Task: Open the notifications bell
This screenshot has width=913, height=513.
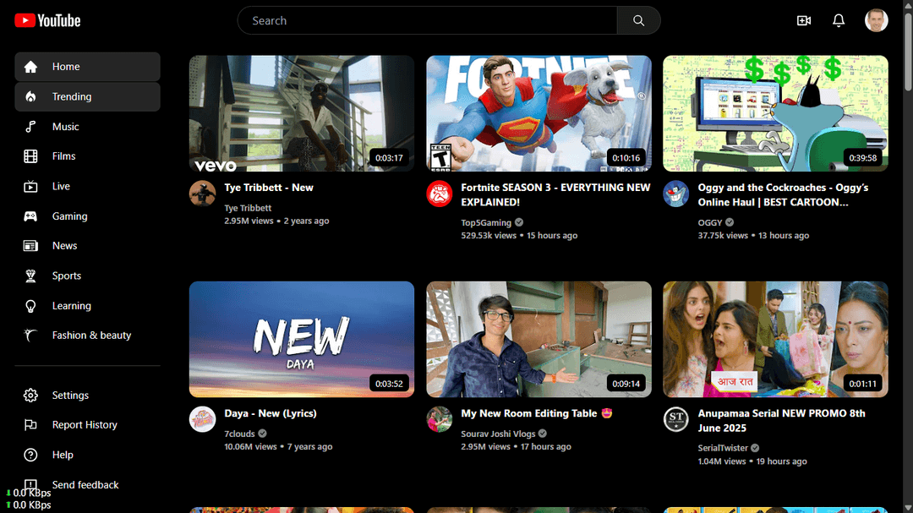Action: pos(839,20)
